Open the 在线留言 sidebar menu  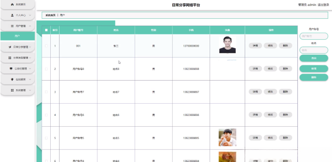[17, 79]
